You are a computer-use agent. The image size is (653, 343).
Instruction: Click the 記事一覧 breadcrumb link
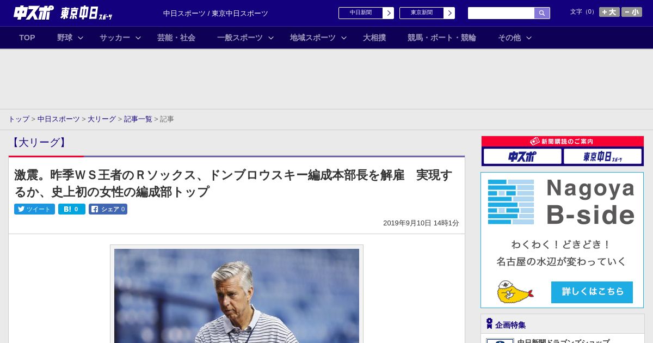138,119
